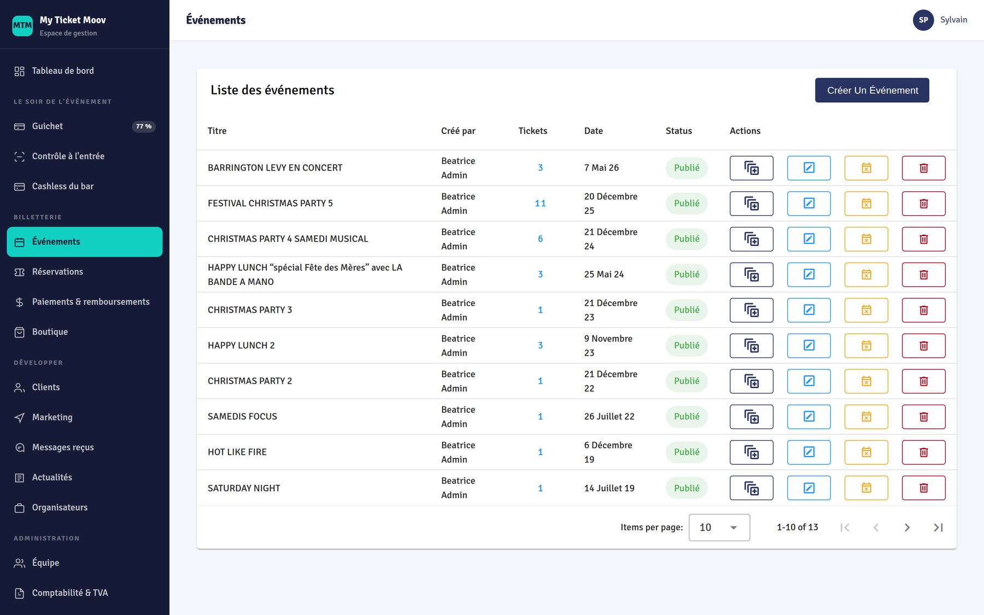The image size is (984, 615).
Task: Click the 1-10 of 13 pagination label
Action: (798, 528)
